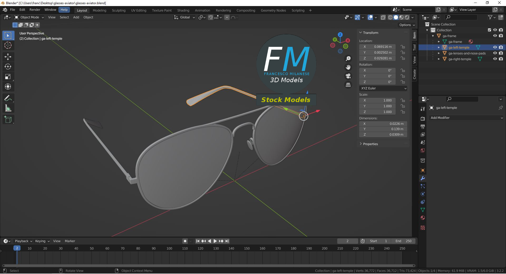
Task: Open the Scene properties tab
Action: pos(423,142)
